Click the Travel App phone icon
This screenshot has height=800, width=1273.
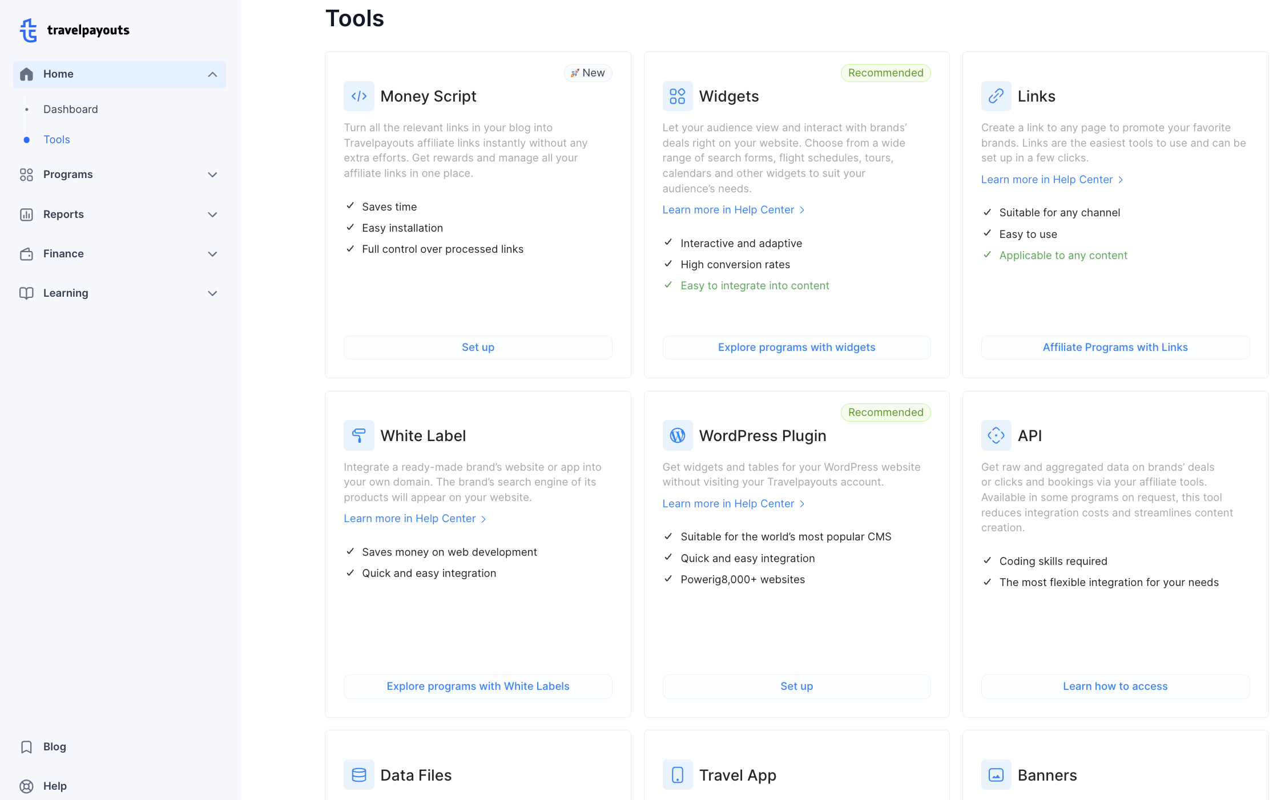point(678,775)
